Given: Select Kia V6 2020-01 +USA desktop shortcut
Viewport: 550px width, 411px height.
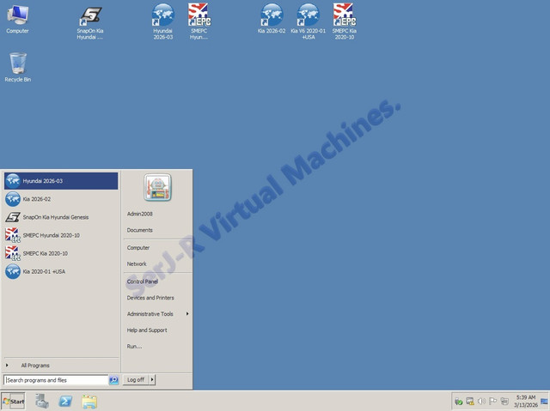Looking at the screenshot, I should (x=308, y=21).
